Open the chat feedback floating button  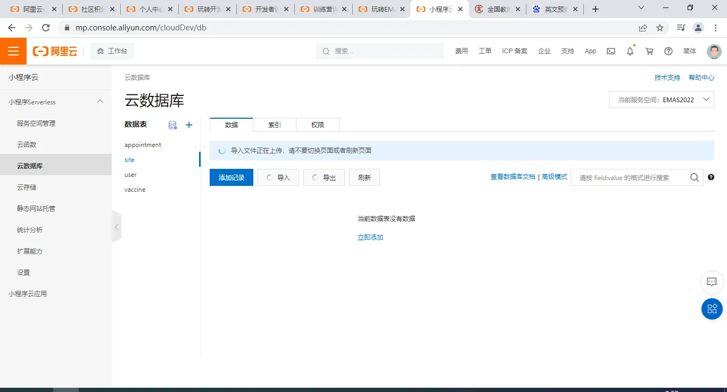click(x=712, y=282)
